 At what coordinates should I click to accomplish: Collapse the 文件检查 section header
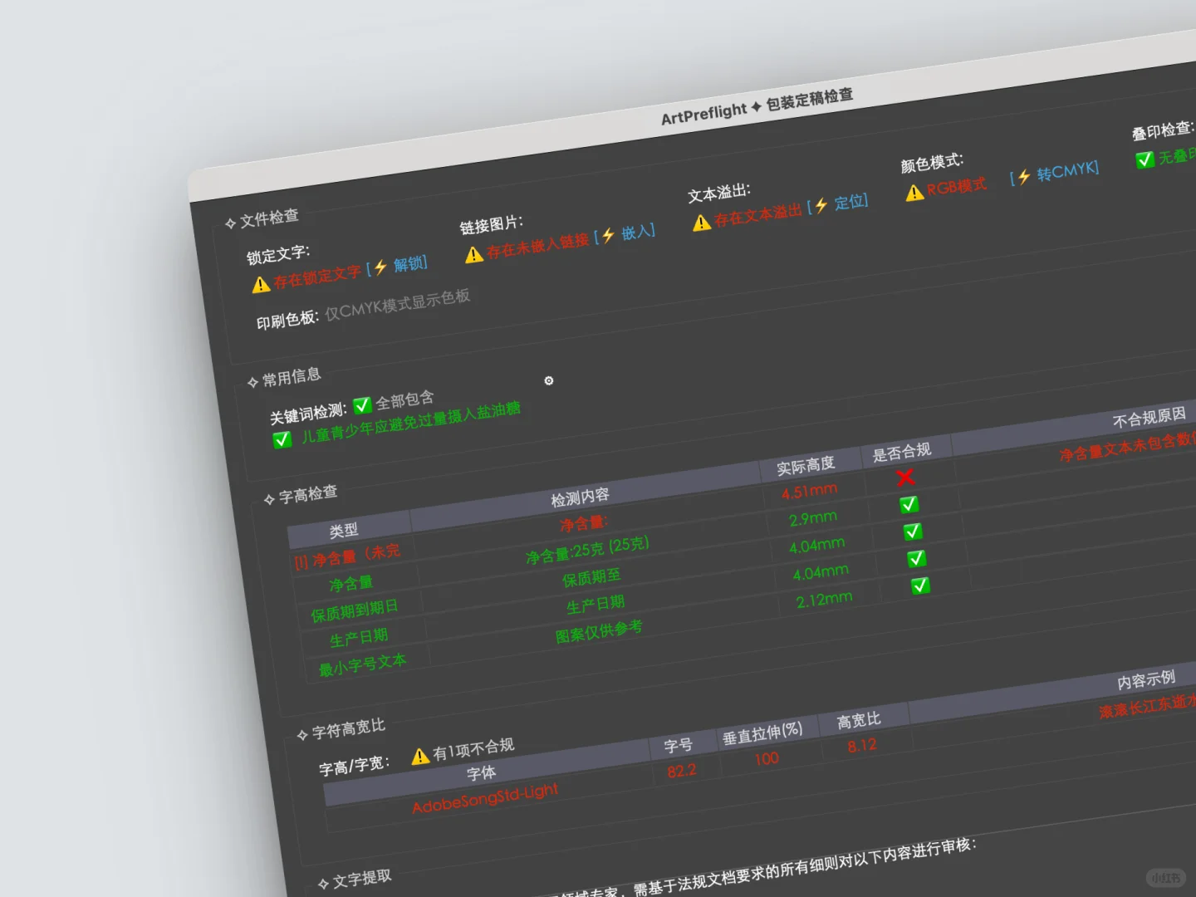262,219
